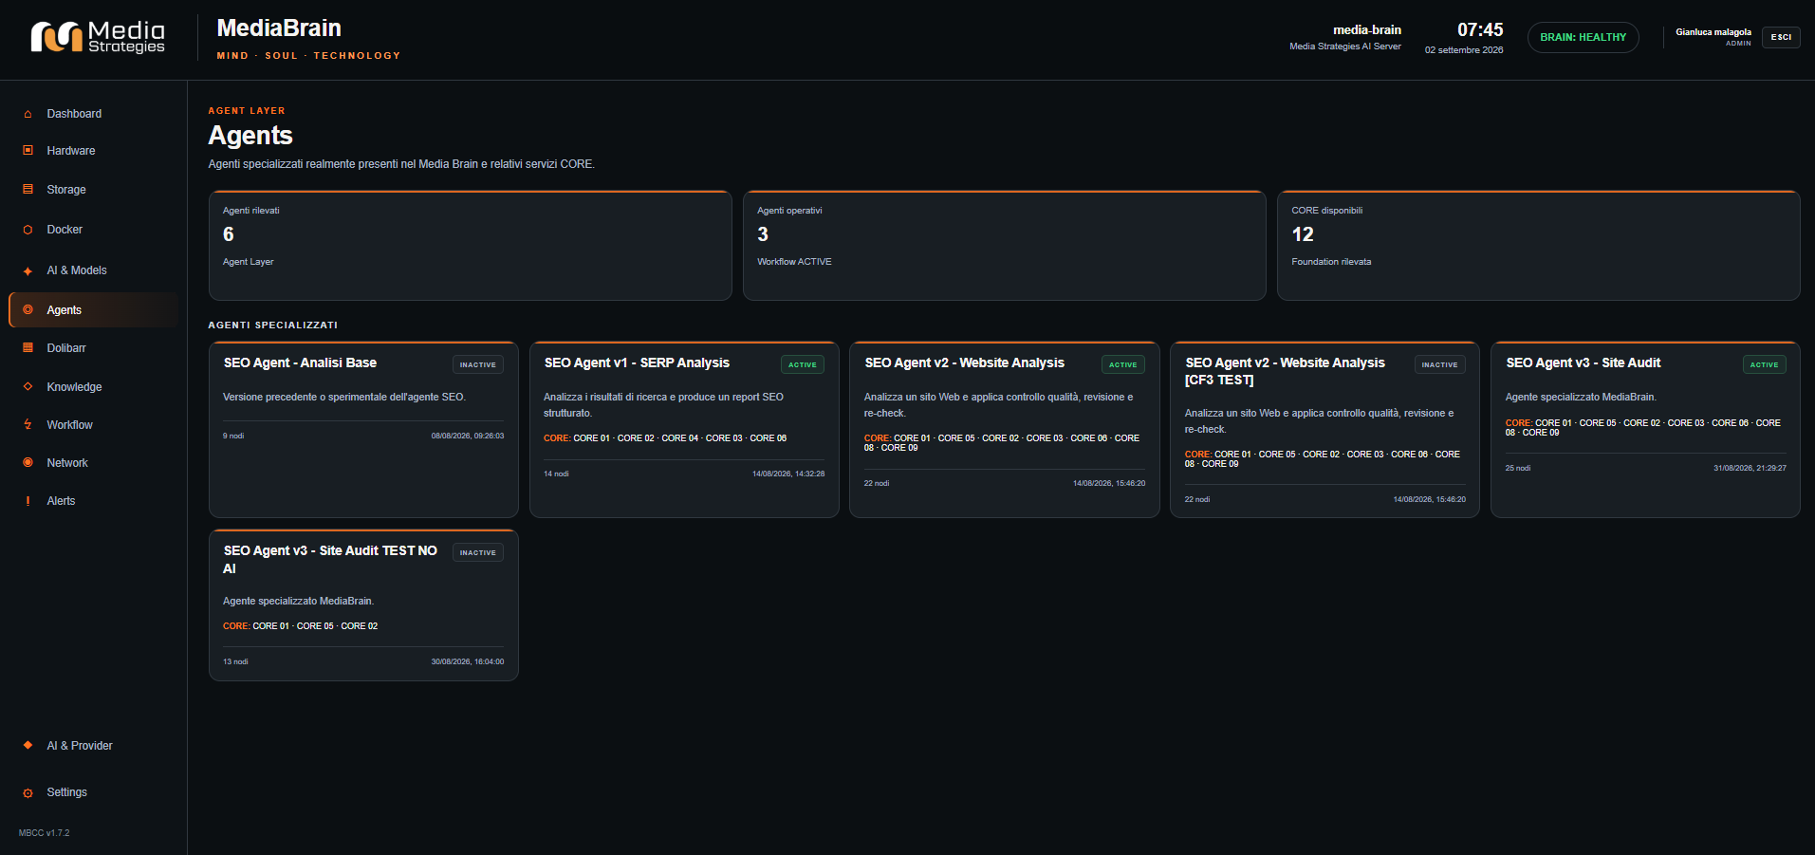
Task: Click the date 14/08/2026, 14:32:28
Action: pos(788,474)
